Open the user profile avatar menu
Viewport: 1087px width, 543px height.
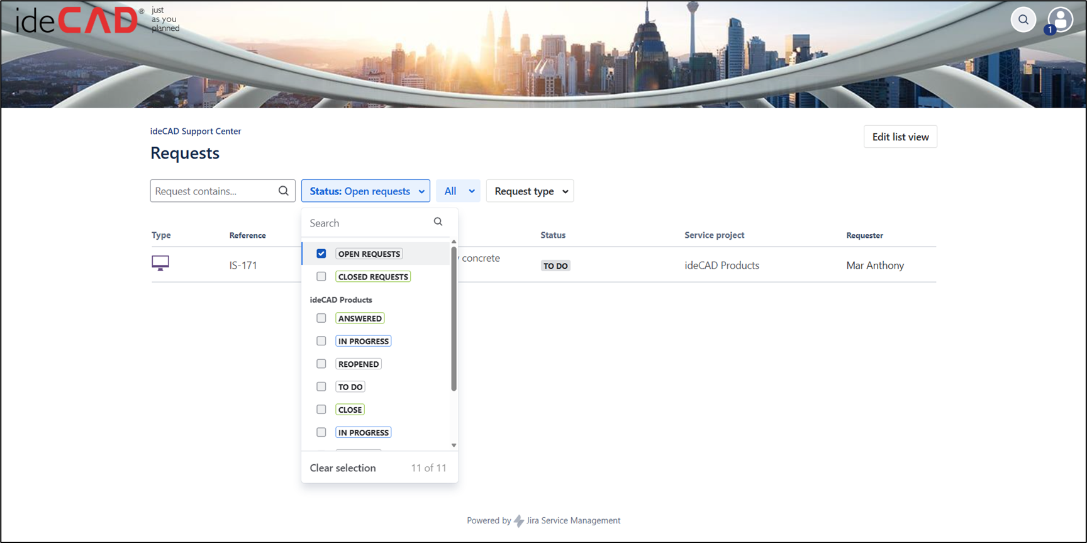(x=1061, y=20)
